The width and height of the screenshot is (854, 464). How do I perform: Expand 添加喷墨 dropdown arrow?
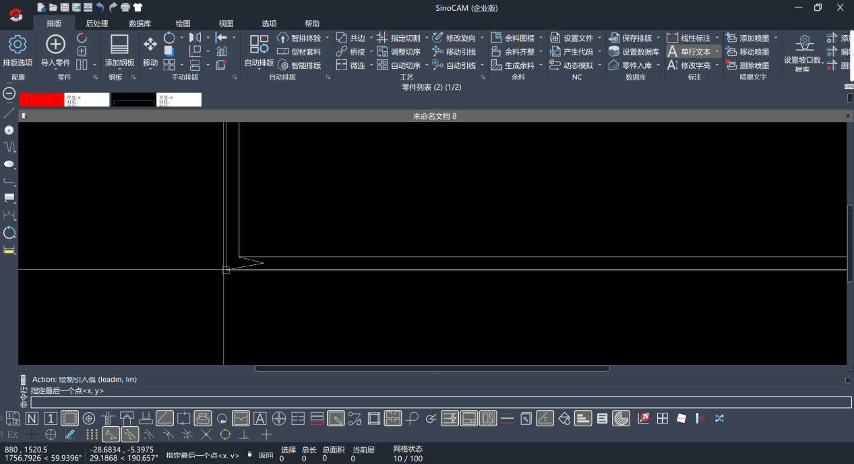point(776,38)
